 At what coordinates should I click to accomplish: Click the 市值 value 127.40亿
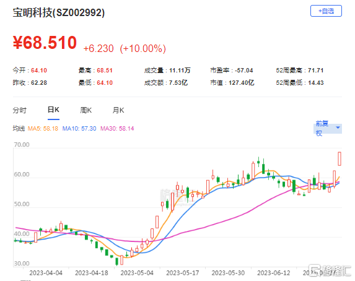coord(242,82)
